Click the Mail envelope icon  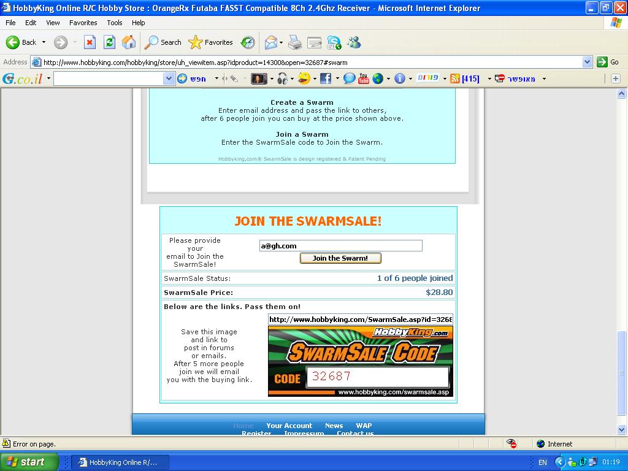click(271, 42)
